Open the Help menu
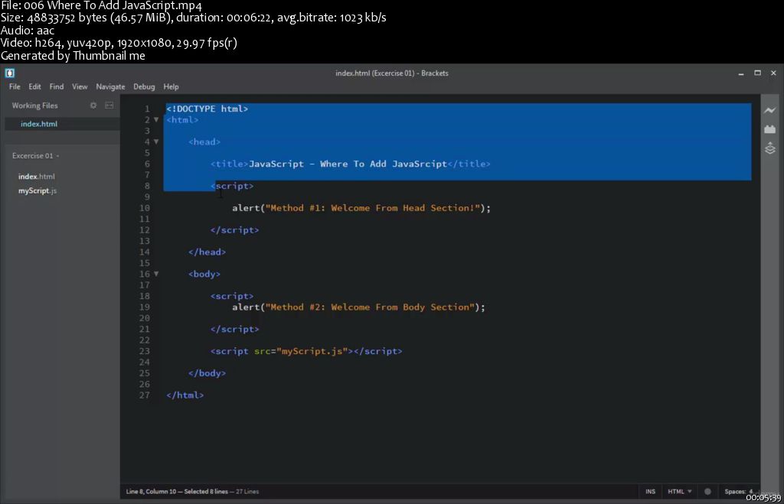This screenshot has width=784, height=504. click(171, 86)
